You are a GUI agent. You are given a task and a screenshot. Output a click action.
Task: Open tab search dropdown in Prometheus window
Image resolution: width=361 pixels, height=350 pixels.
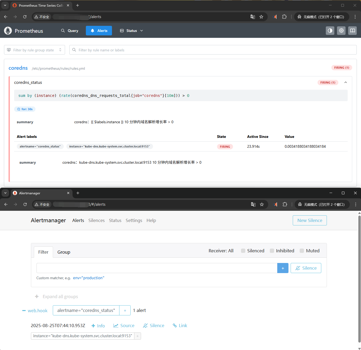point(5,5)
